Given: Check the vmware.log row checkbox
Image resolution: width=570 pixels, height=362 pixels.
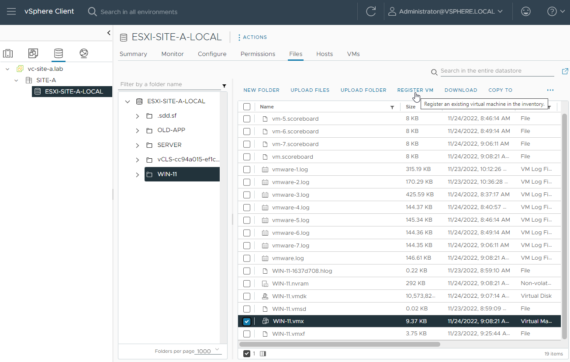Looking at the screenshot, I should click(247, 258).
